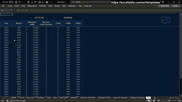Click the Managers Sales column header

pos(32,23)
